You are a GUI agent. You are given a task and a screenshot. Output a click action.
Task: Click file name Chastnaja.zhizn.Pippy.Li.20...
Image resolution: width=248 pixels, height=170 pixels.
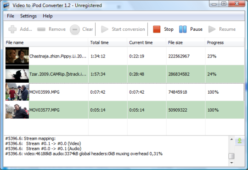58,57
